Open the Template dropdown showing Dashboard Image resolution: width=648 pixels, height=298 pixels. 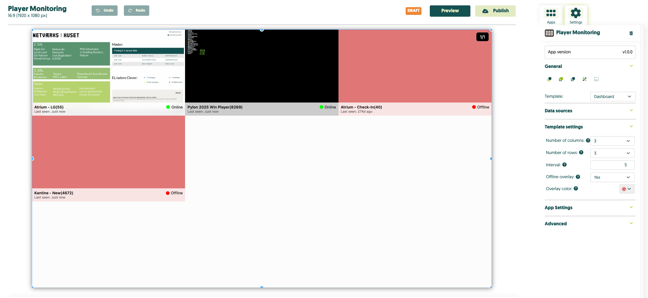(612, 97)
